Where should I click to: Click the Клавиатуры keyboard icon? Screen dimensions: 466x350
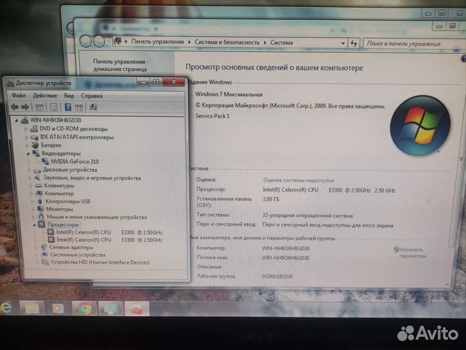click(x=38, y=185)
